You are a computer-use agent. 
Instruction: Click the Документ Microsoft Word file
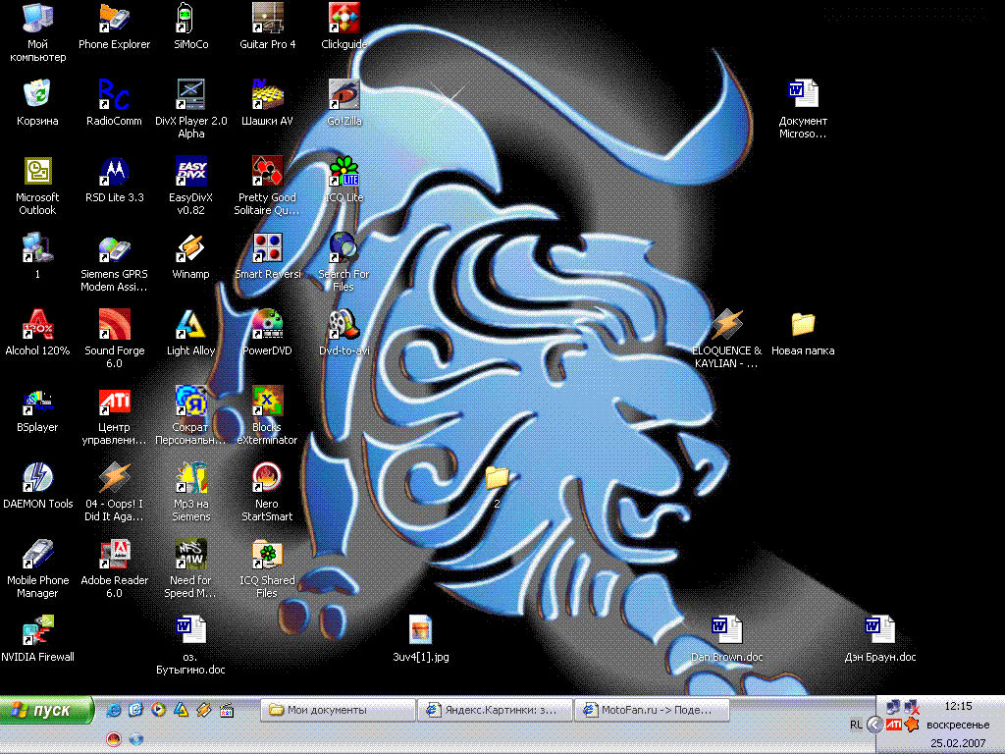(803, 94)
